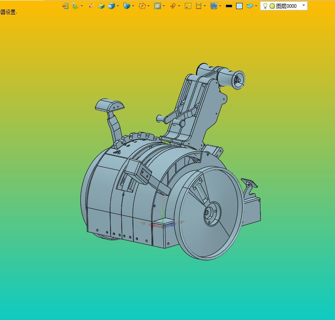Expand arrow beside cube with window icon
335x320 pixels.
pyautogui.click(x=133, y=6)
